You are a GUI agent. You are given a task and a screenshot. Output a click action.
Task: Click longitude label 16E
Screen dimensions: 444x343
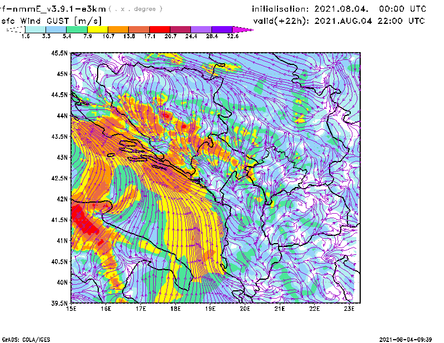106,309
